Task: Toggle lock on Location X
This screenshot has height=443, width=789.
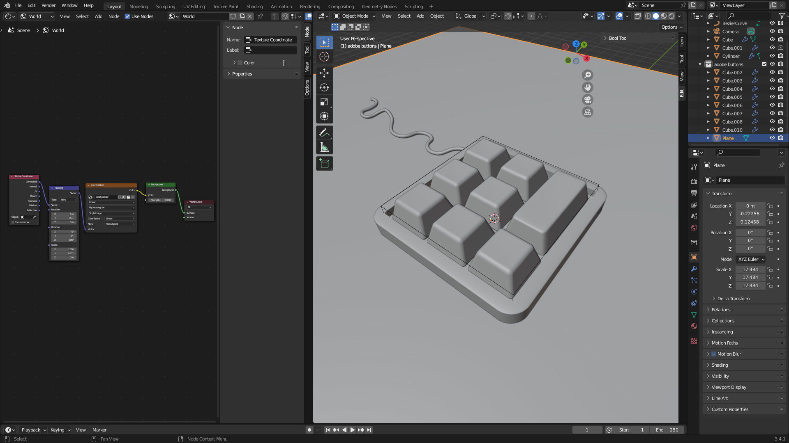Action: coord(771,206)
